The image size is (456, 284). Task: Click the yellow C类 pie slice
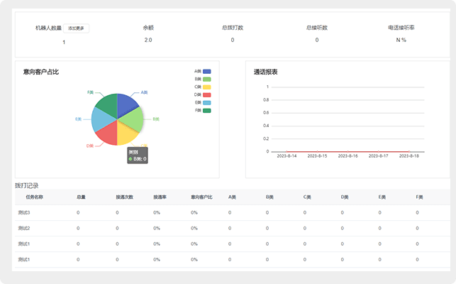click(127, 133)
